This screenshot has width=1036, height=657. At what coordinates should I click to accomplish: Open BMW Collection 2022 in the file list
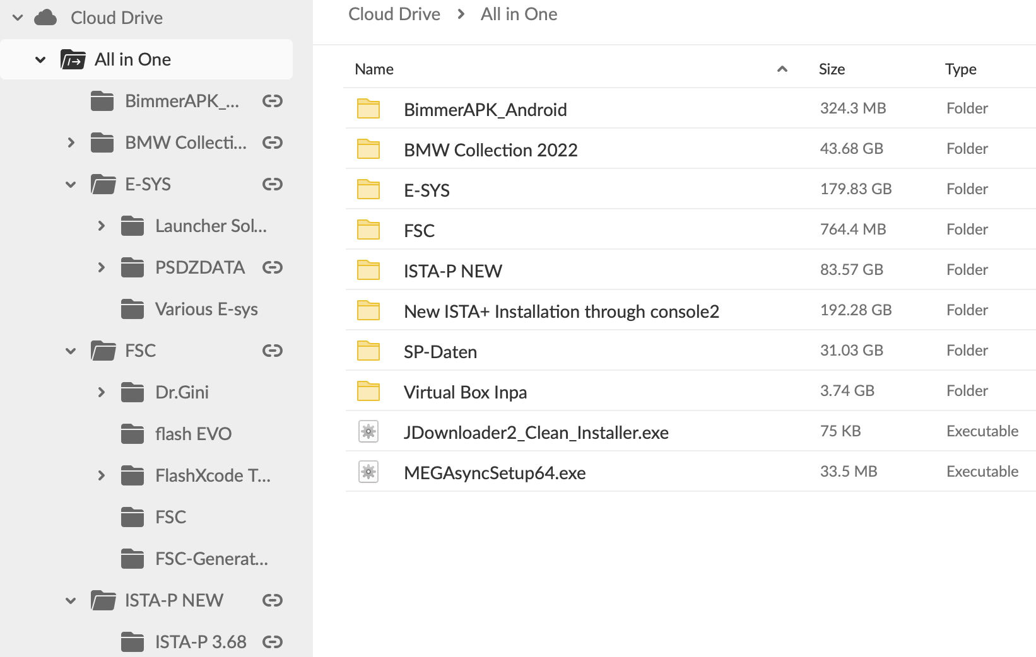pyautogui.click(x=490, y=150)
